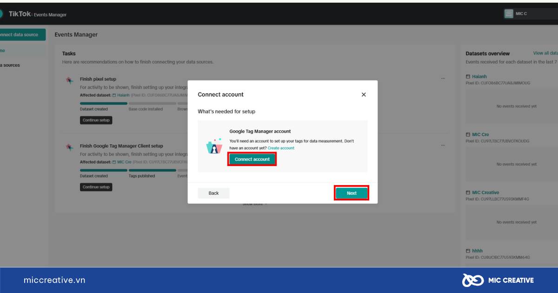Screen dimensions: 558x293
Task: Click the Tags published progress segment
Action: 153,171
